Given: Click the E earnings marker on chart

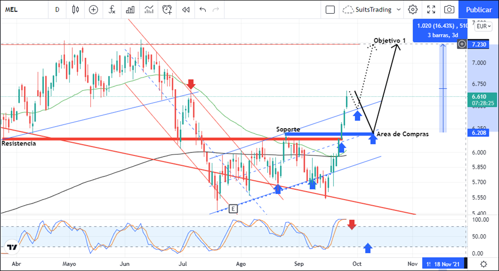Looking at the screenshot, I should tap(233, 208).
